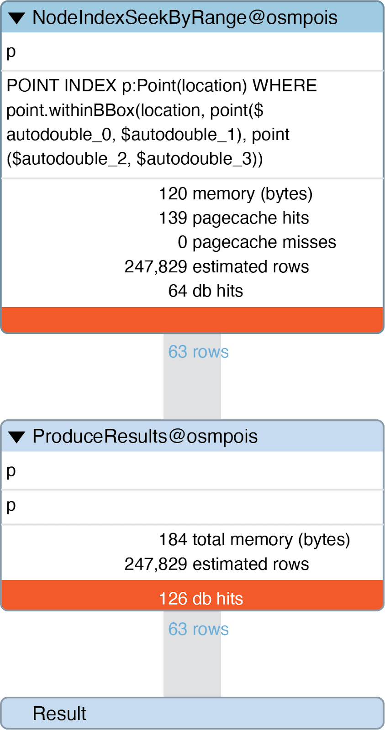Click the gray connector between the two operators
This screenshot has height=730, width=385.
[x=192, y=388]
